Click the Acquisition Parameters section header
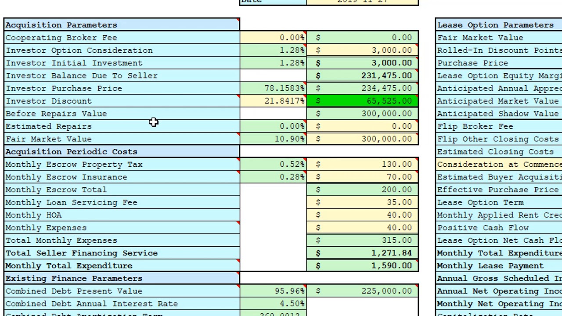This screenshot has width=562, height=316. 122,25
